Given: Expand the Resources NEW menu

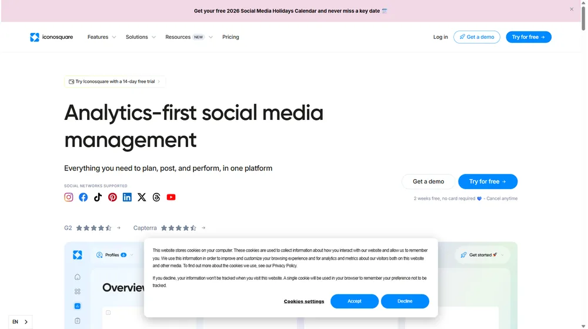Looking at the screenshot, I should [x=189, y=37].
